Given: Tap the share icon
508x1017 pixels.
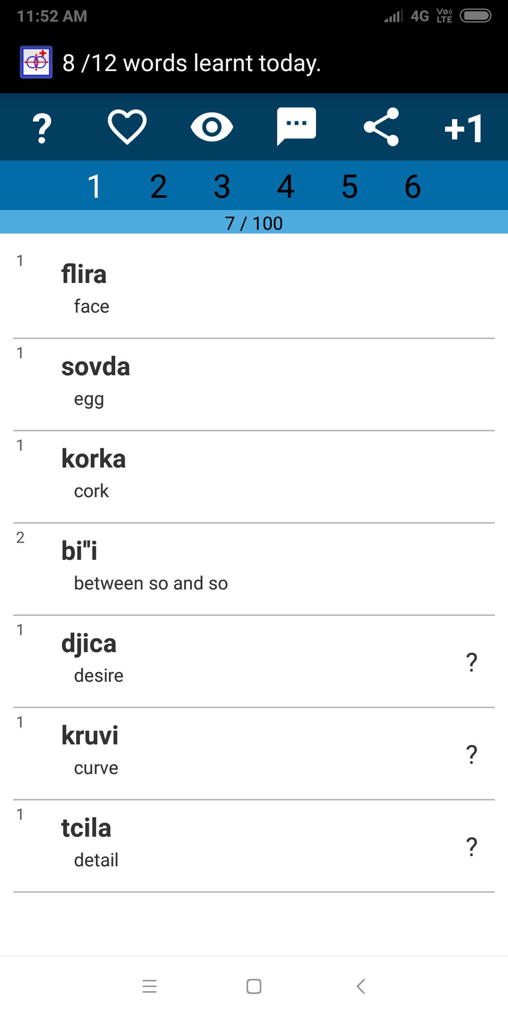Looking at the screenshot, I should [381, 127].
